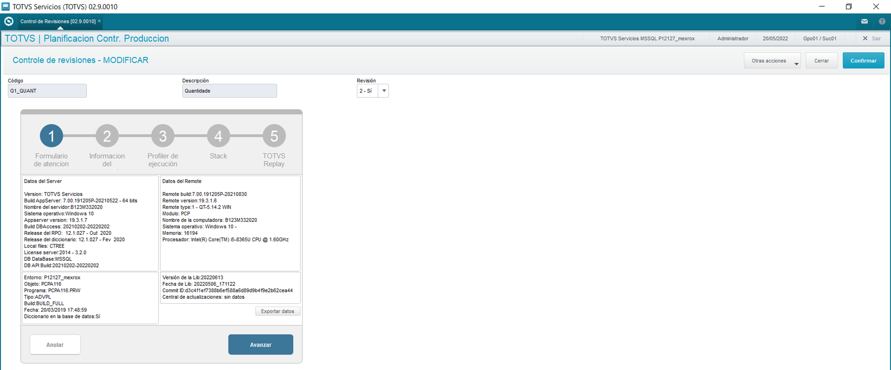
Task: Click the Descripción field Quantidade
Action: click(x=229, y=91)
